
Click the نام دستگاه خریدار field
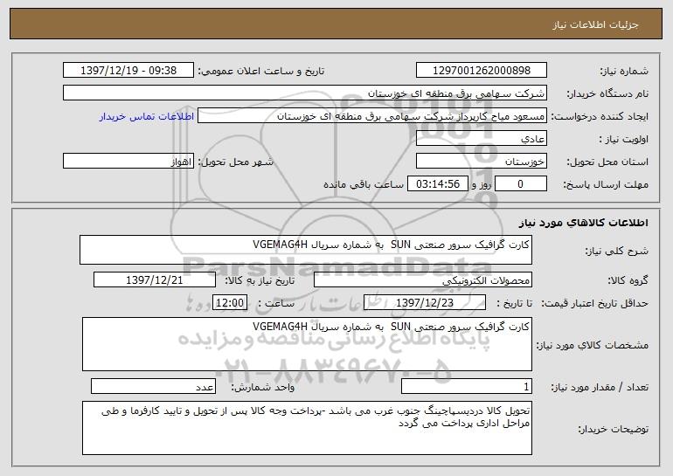click(305, 93)
